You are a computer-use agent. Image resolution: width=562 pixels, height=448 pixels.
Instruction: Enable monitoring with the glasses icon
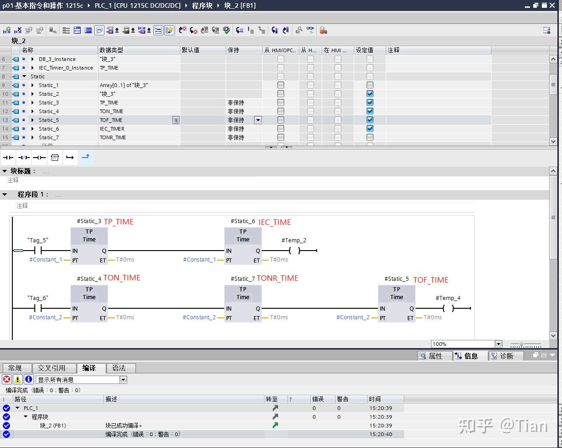310,30
